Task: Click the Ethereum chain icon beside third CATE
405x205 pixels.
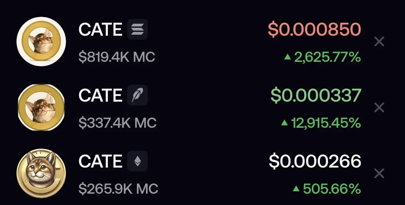Action: pos(137,161)
